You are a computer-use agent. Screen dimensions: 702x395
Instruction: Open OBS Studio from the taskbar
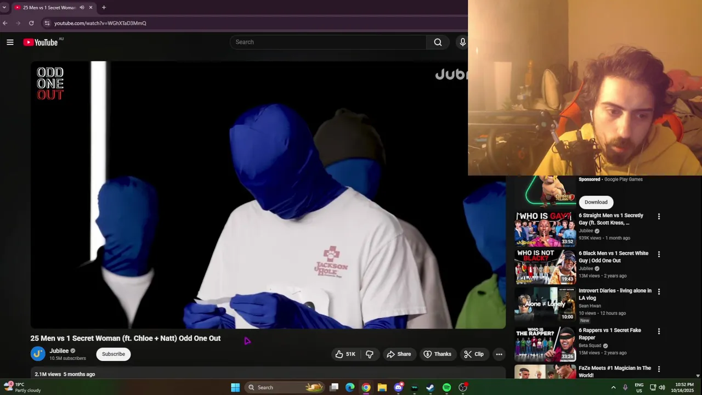click(463, 387)
